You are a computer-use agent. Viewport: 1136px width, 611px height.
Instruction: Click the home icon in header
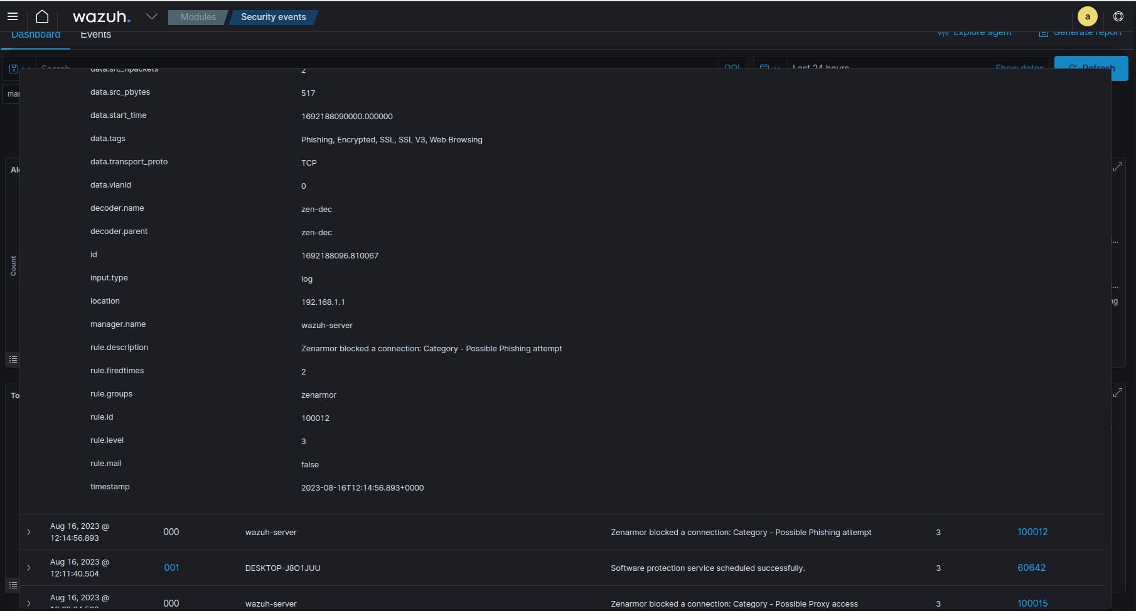tap(42, 17)
